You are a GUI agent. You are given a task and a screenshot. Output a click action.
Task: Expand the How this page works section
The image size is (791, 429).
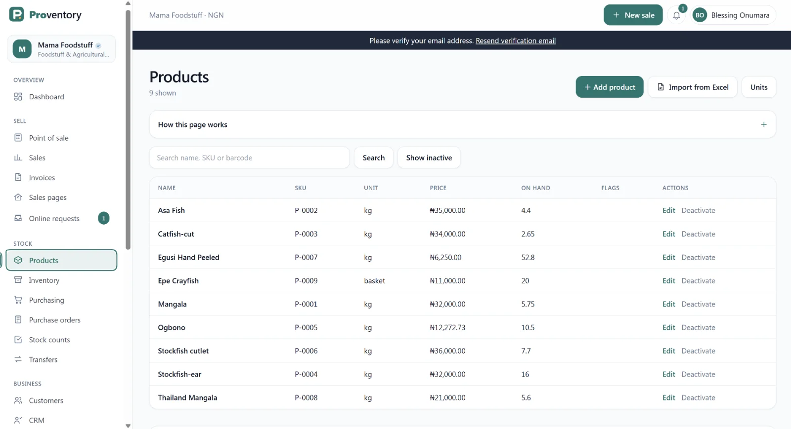(462, 124)
